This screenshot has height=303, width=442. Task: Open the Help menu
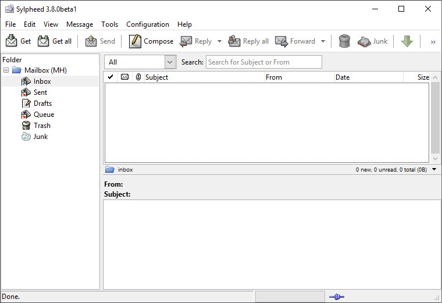point(184,24)
